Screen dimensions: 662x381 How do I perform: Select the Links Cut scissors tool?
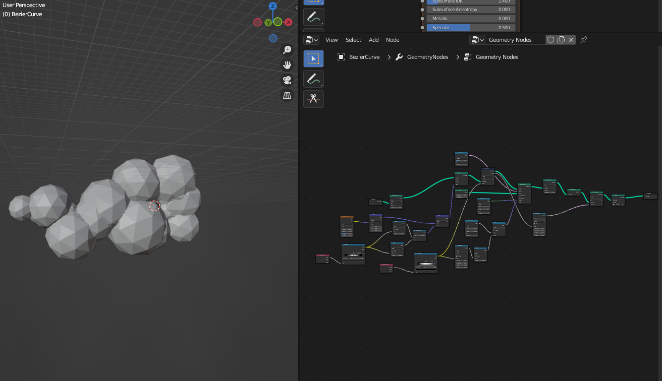pyautogui.click(x=313, y=99)
